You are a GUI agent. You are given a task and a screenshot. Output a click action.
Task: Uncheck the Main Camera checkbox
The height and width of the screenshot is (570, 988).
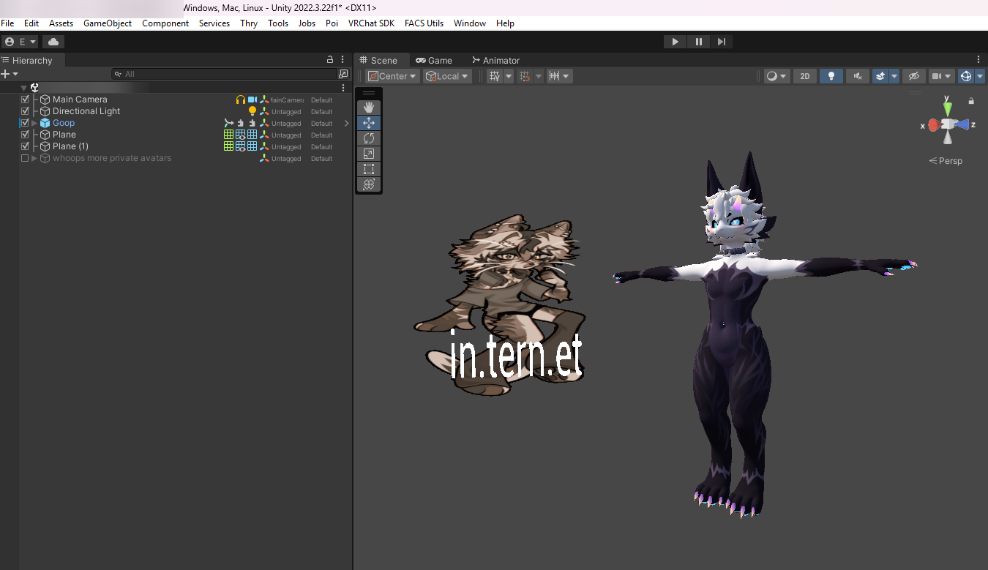click(25, 100)
